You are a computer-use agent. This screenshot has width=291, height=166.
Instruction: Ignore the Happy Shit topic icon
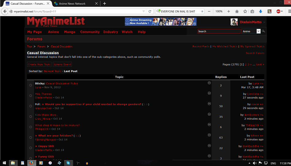click(209, 145)
